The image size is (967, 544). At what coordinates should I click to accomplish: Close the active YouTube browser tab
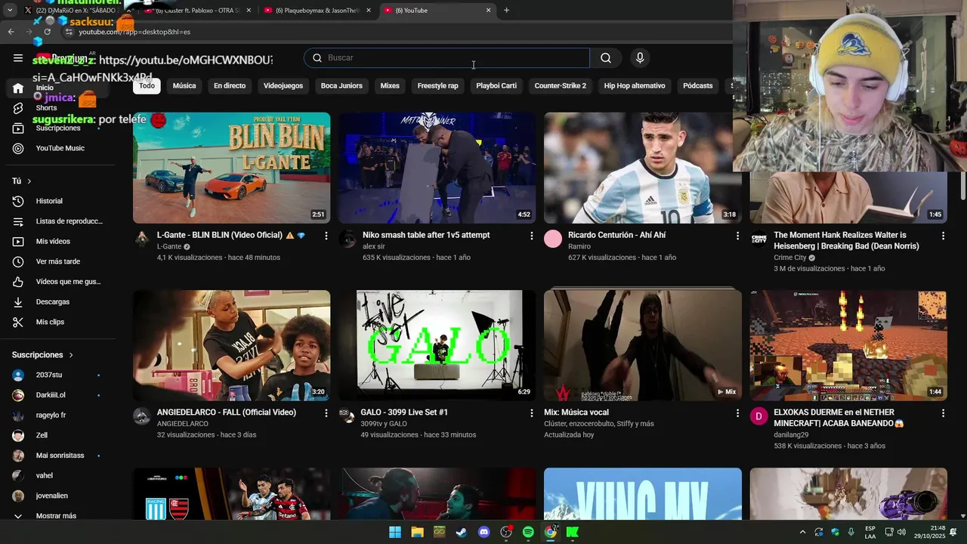[x=488, y=11]
